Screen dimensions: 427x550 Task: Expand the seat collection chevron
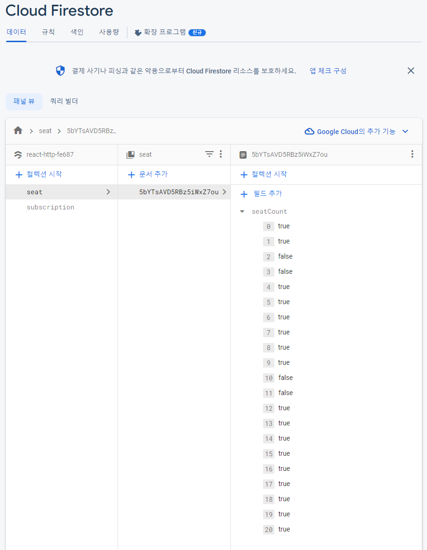point(108,192)
